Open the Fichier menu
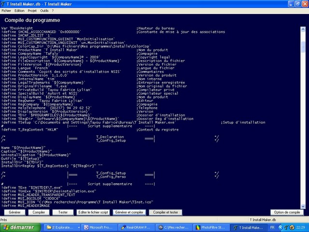This screenshot has height=232, width=309. point(6,11)
